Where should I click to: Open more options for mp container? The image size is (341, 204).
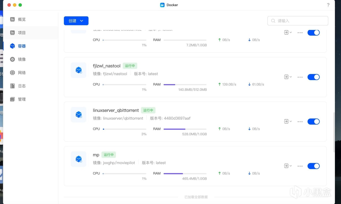(300, 166)
